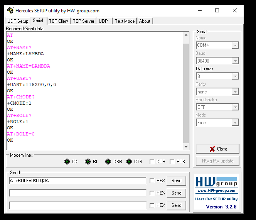256x220 pixels.
Task: Open the Handshake OFF dropdown
Action: click(235, 107)
